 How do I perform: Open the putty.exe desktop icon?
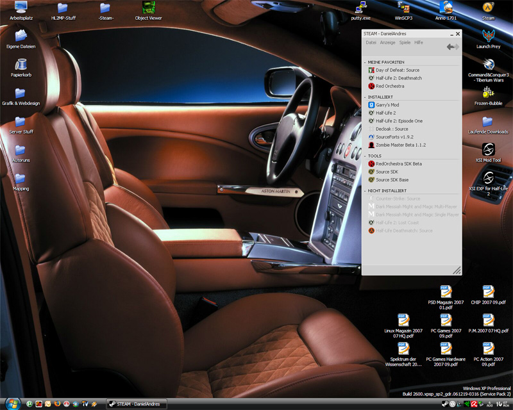tap(360, 8)
